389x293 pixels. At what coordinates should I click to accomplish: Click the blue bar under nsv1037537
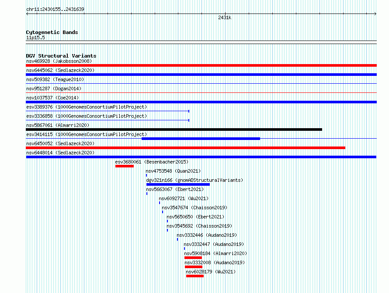201,102
